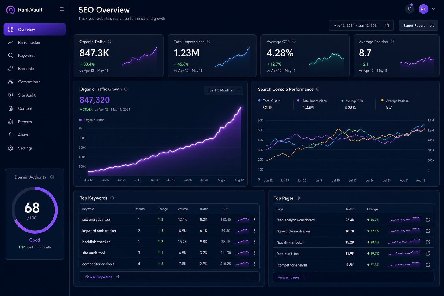Show info for Domain Authority

coord(52,177)
